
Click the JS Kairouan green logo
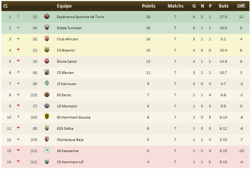(47, 84)
